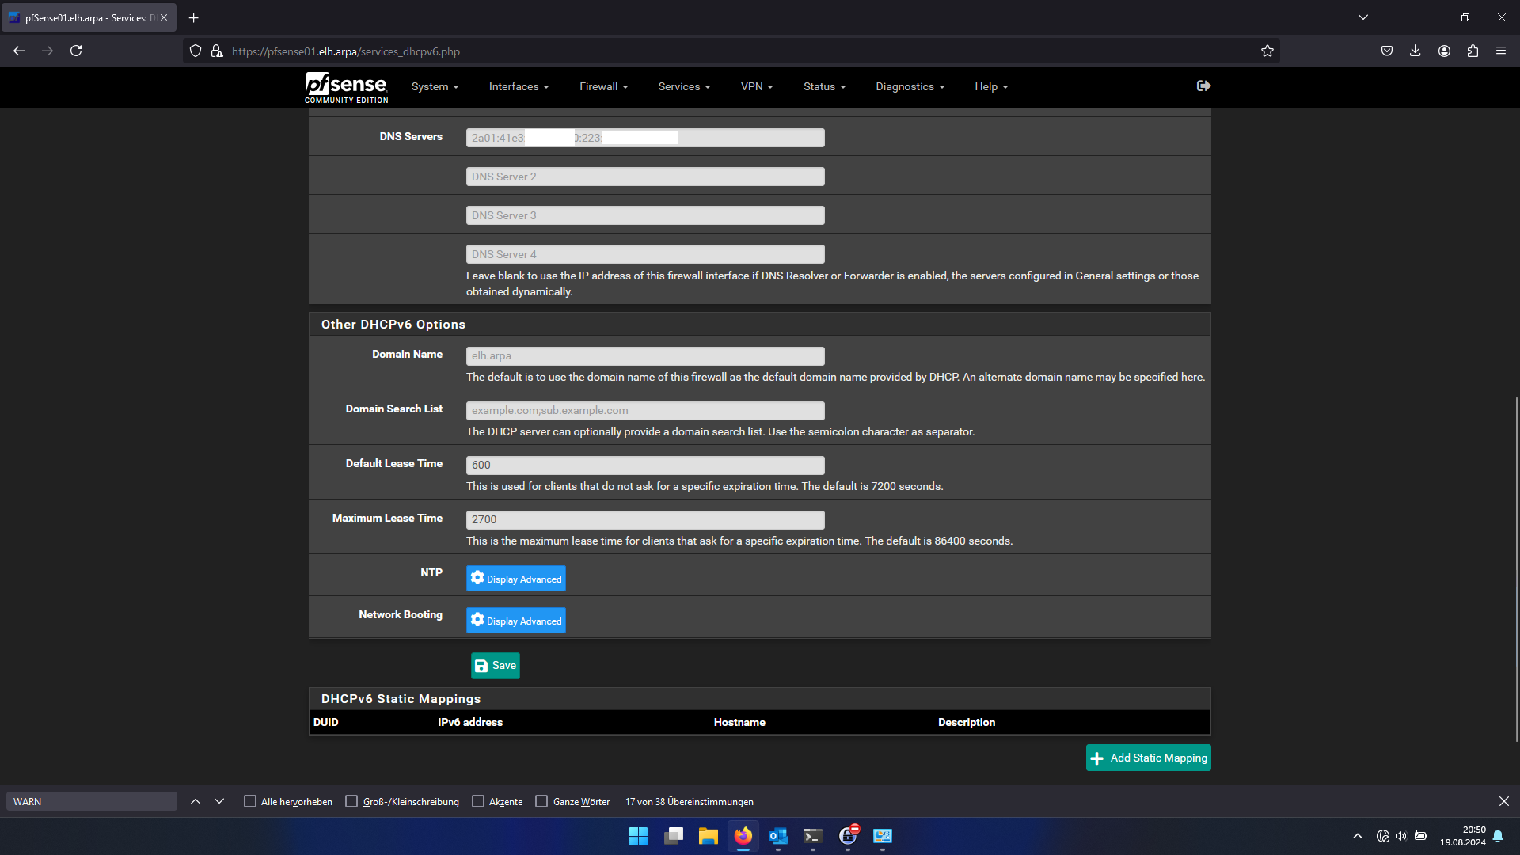Image resolution: width=1520 pixels, height=855 pixels.
Task: Click the pfSense Community Edition logo
Action: point(347,87)
